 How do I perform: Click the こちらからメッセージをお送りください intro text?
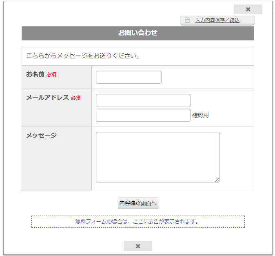coord(83,56)
